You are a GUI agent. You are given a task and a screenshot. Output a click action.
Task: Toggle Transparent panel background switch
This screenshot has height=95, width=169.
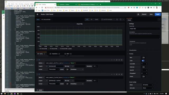click(131, 45)
